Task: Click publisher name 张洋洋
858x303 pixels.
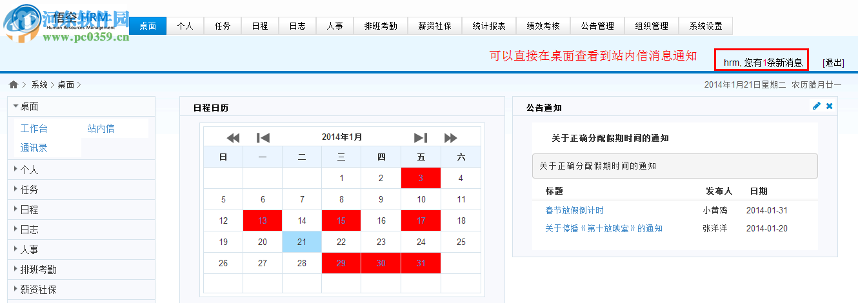Action: [715, 228]
